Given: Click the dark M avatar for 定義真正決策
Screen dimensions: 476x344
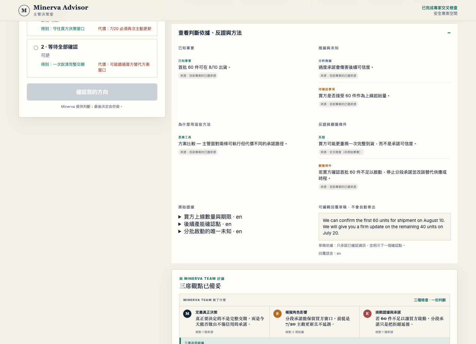Looking at the screenshot, I should 187,314.
